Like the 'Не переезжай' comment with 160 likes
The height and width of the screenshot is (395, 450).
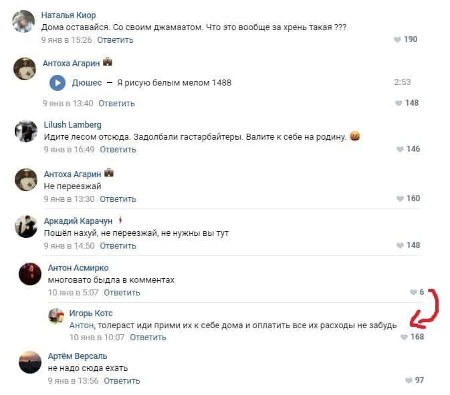pyautogui.click(x=400, y=199)
